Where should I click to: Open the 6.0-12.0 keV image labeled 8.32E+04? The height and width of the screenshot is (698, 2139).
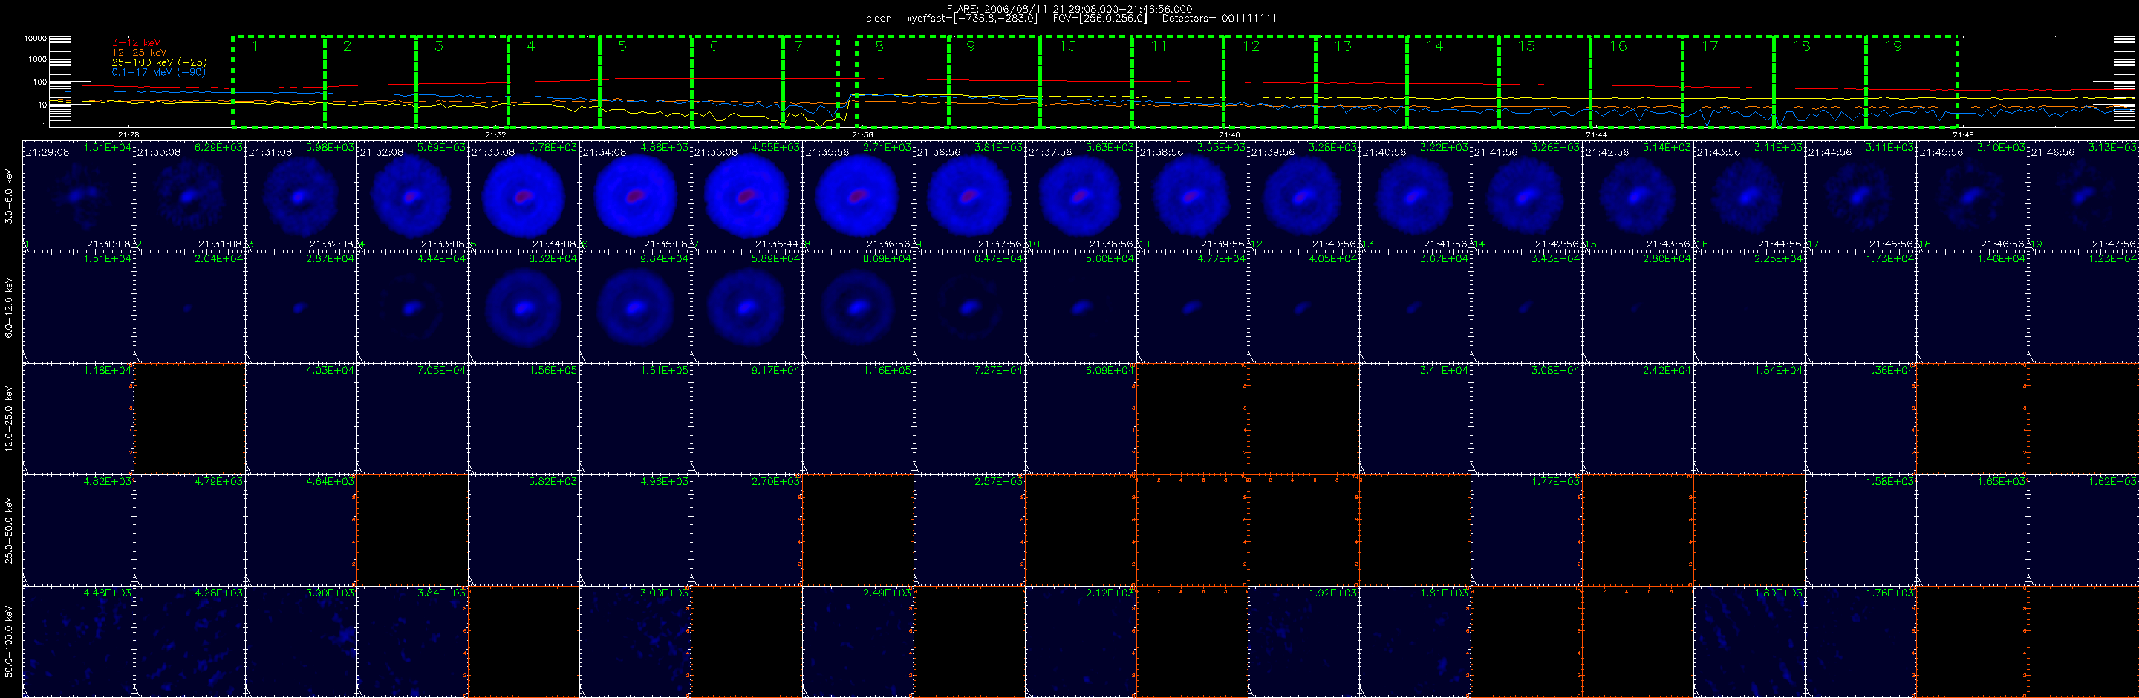[x=524, y=307]
